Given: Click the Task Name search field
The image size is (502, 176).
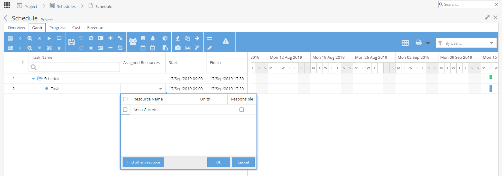Looking at the screenshot, I should 75,67.
